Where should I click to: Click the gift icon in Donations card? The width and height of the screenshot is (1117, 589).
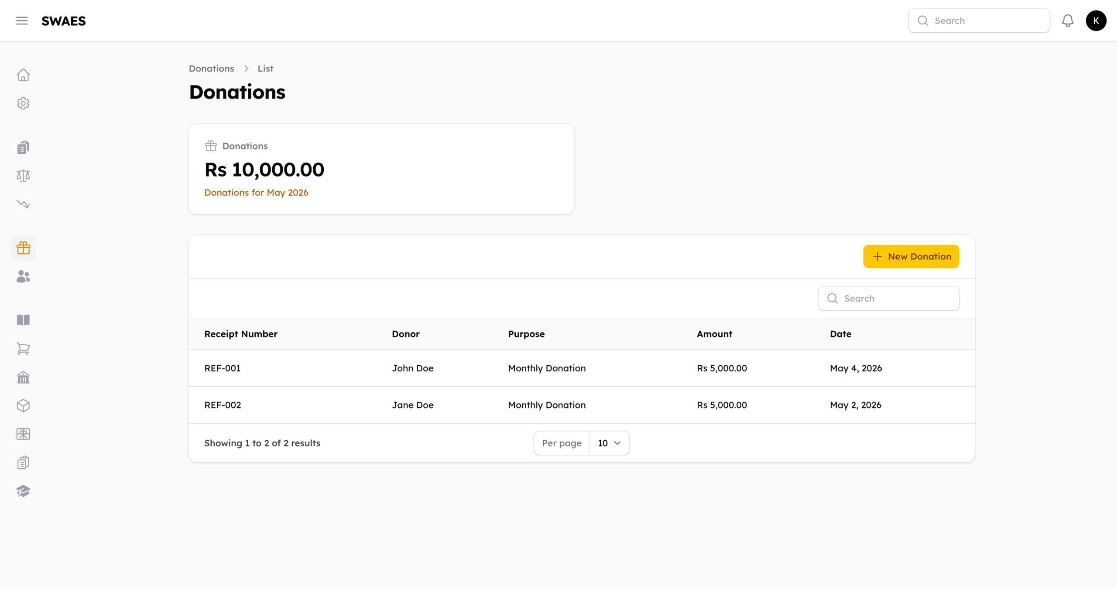[x=211, y=146]
